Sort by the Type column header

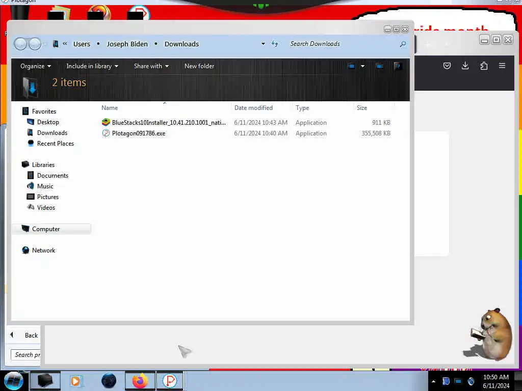pos(302,108)
